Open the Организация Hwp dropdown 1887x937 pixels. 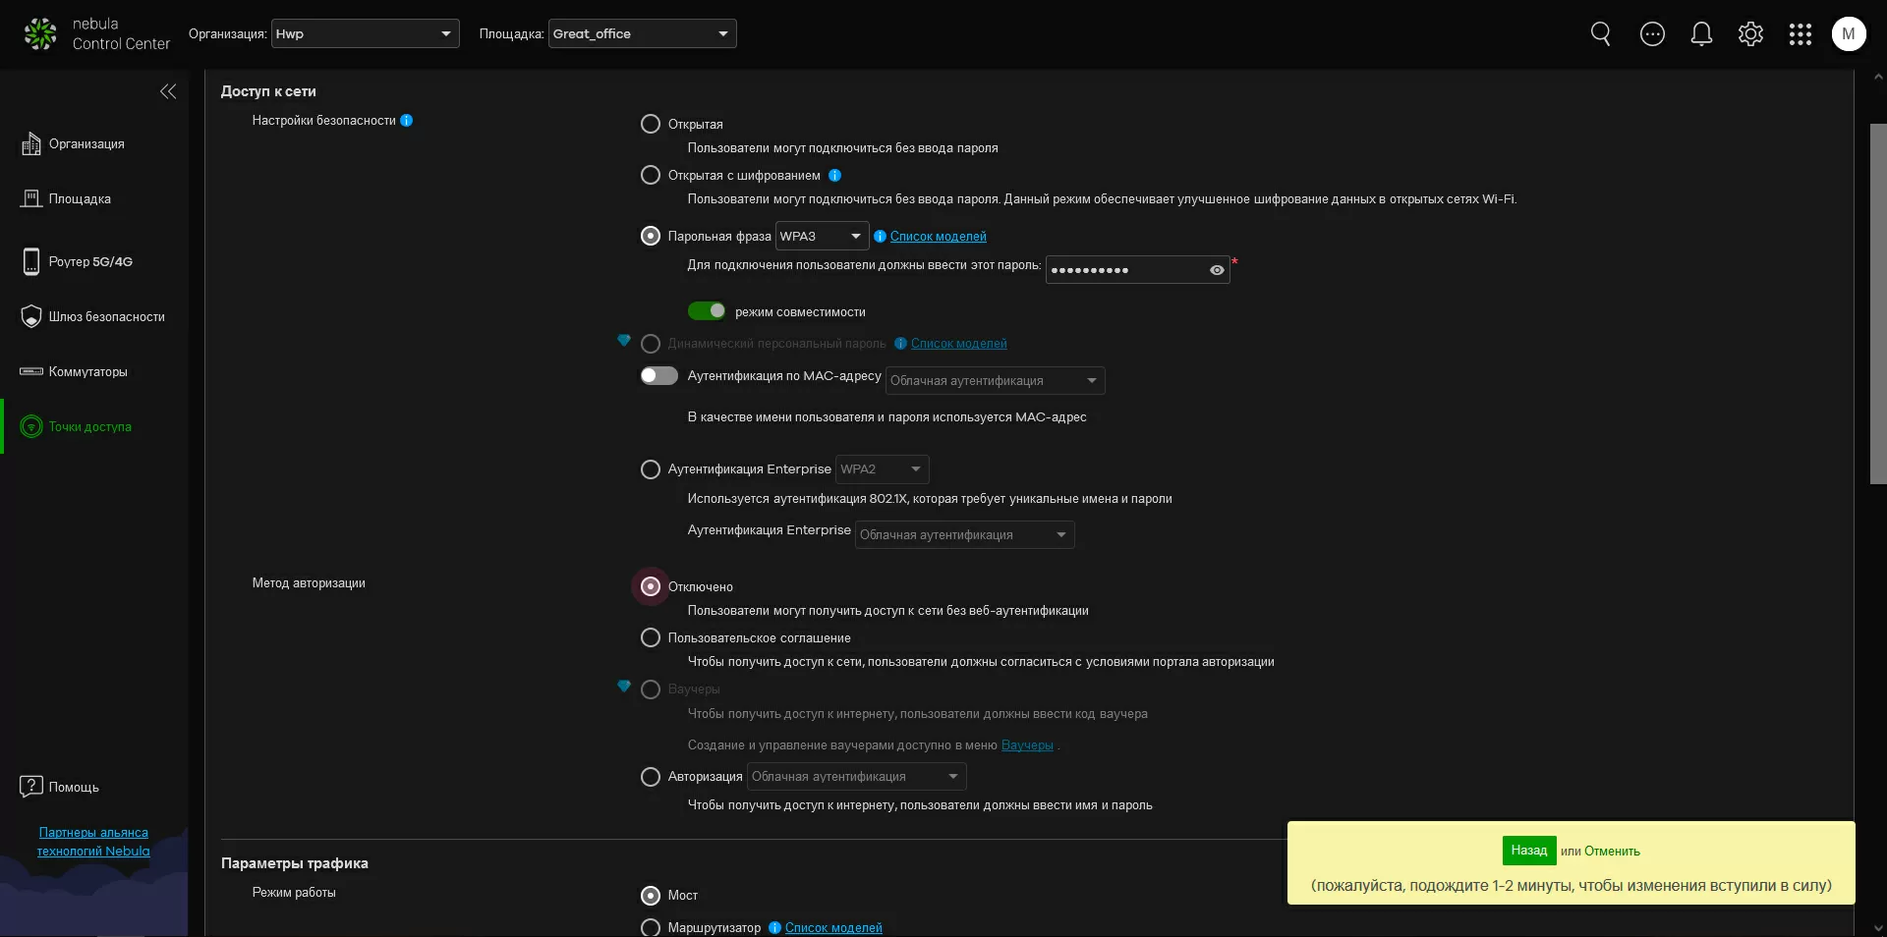coord(365,34)
